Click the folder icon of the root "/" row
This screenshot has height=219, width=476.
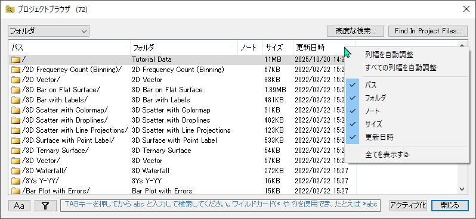tap(16, 60)
